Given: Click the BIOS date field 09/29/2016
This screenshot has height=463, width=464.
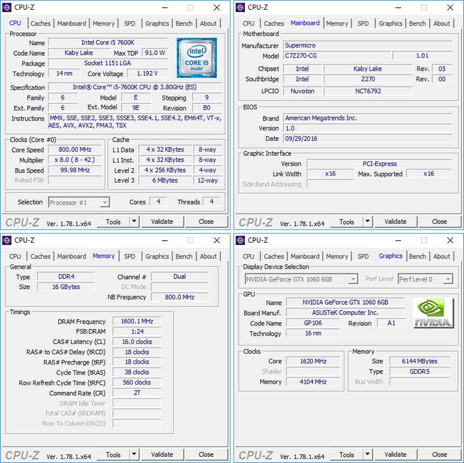Looking at the screenshot, I should tap(368, 139).
